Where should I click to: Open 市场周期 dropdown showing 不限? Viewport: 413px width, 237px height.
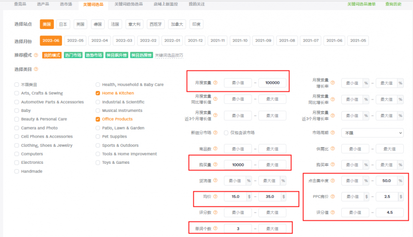click(372, 133)
